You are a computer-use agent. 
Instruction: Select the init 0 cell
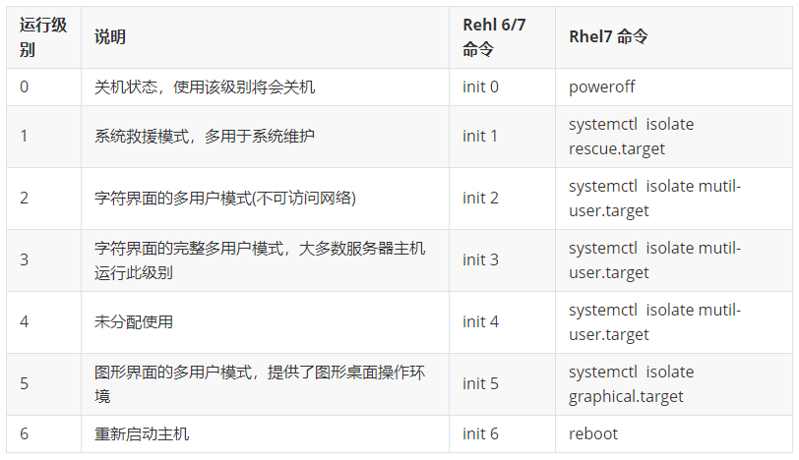point(502,87)
